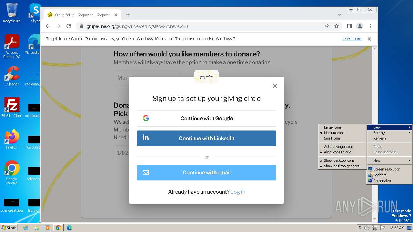The image size is (413, 232).
Task: Close the Group Setup tab
Action: [x=116, y=15]
